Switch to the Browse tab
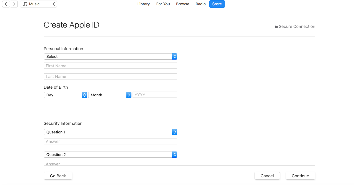354x185 pixels. click(183, 4)
